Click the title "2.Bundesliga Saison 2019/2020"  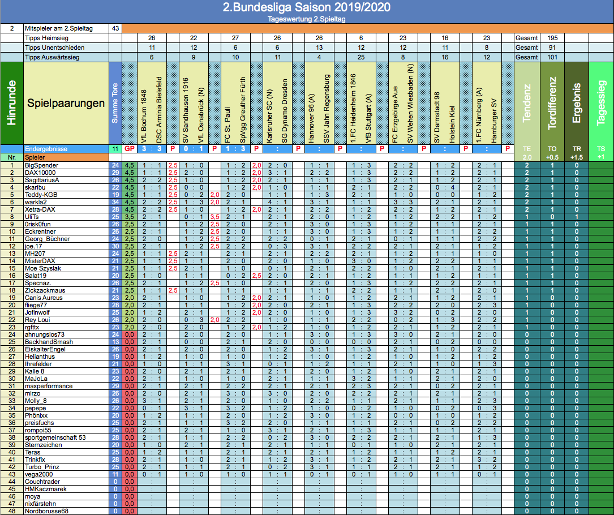(307, 7)
